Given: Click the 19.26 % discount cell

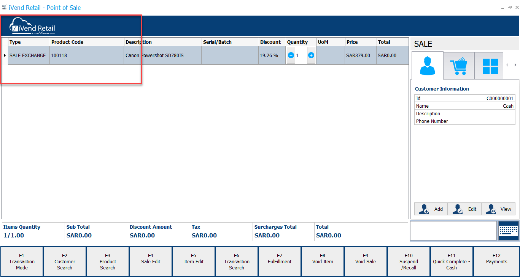Looking at the screenshot, I should click(x=272, y=56).
